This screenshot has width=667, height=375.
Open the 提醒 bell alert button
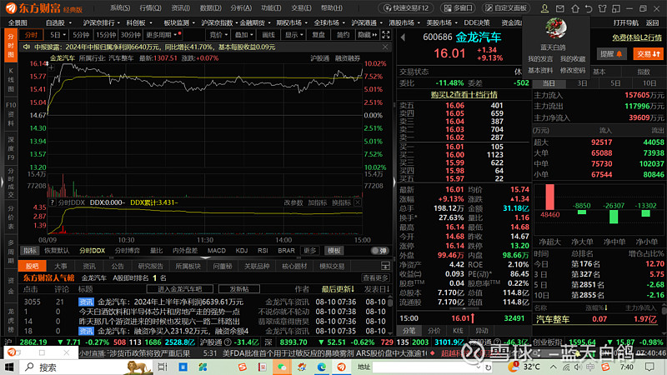(611, 53)
